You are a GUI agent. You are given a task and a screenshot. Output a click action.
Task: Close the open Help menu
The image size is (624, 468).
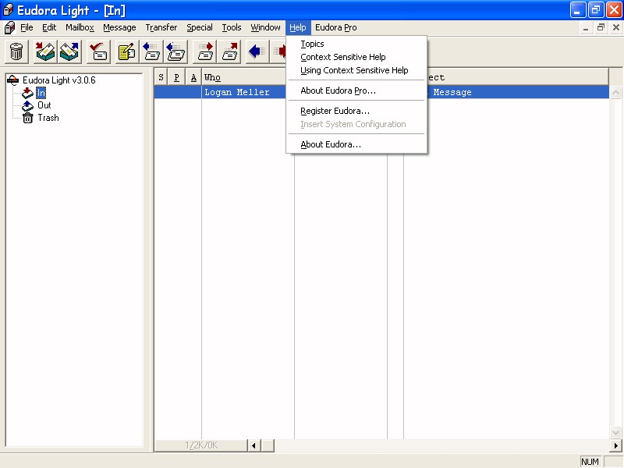point(298,27)
